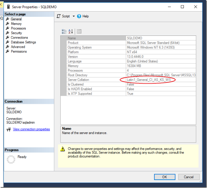Screen dimensions: 207x188
Task: Click the English (United States) value
Action: pos(142,61)
